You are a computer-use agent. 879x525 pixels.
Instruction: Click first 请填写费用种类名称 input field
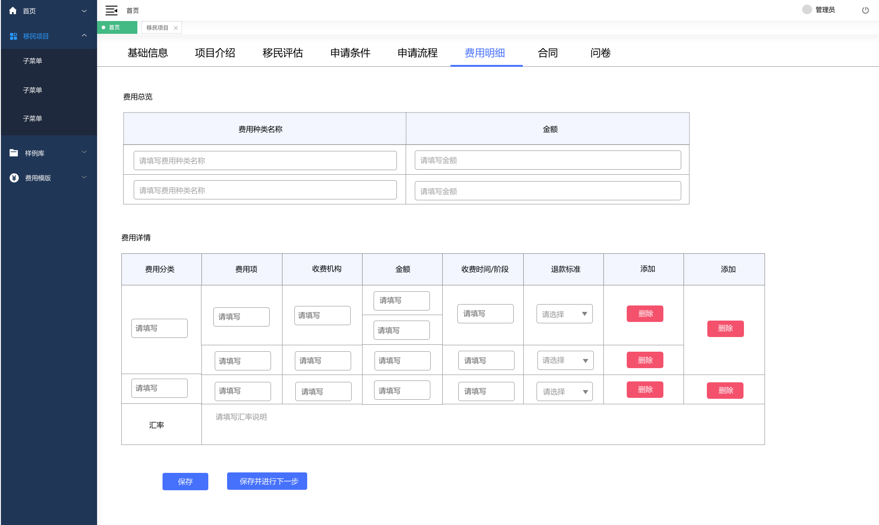pyautogui.click(x=265, y=161)
